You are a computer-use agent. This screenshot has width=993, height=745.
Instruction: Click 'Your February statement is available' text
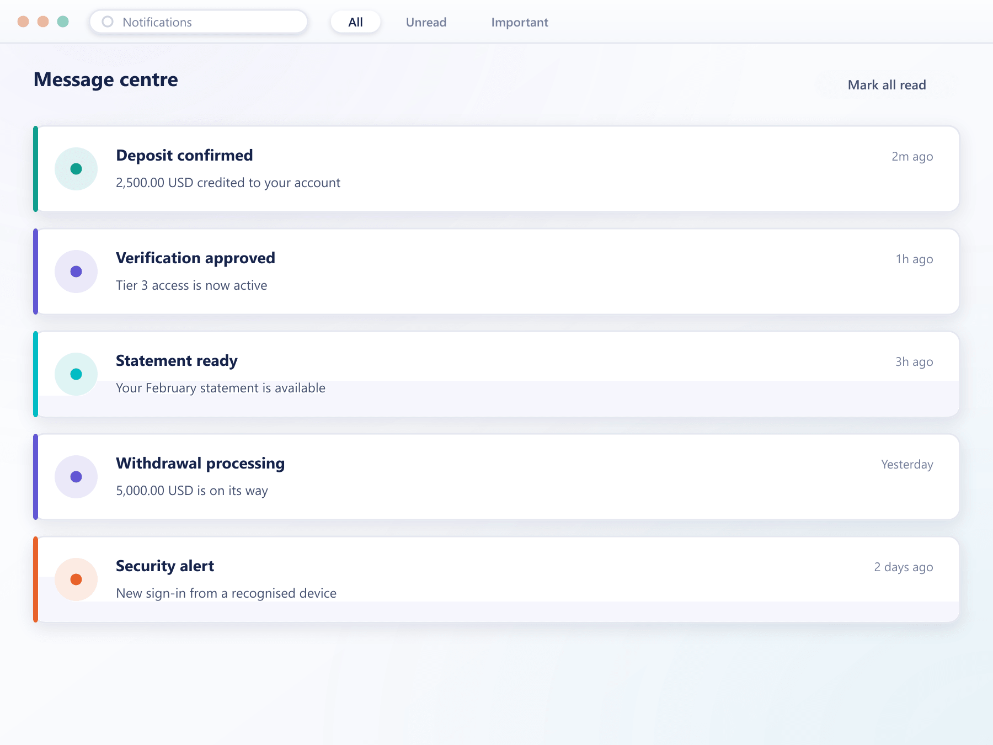(x=221, y=388)
